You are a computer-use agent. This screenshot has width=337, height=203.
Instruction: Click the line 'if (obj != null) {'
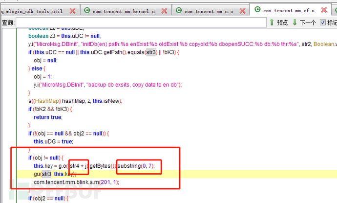point(46,158)
